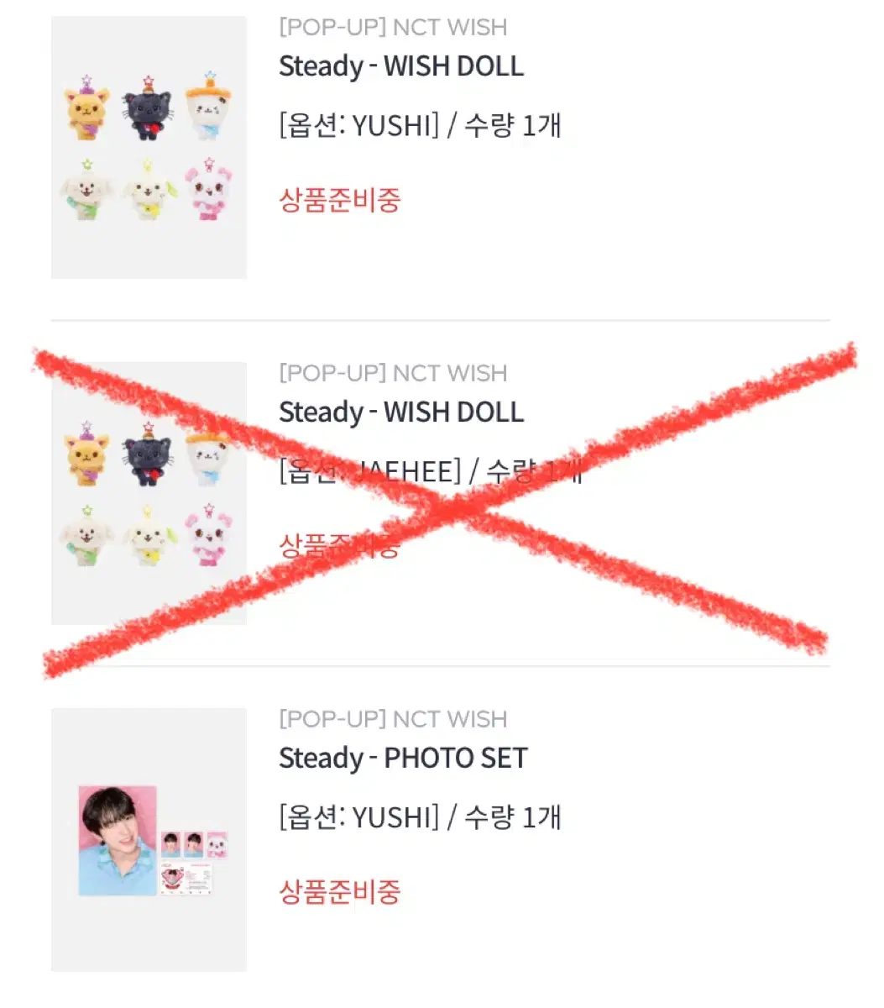Click the yellow cat doll in first thumbnail
This screenshot has height=1008, width=884.
87,111
